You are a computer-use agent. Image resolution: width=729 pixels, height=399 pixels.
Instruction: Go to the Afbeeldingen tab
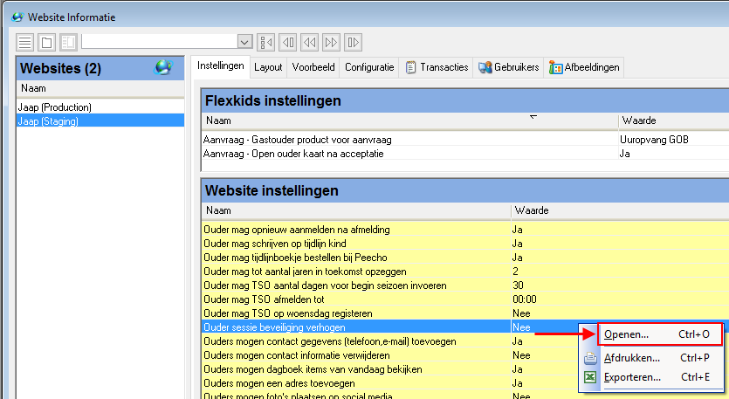(583, 67)
